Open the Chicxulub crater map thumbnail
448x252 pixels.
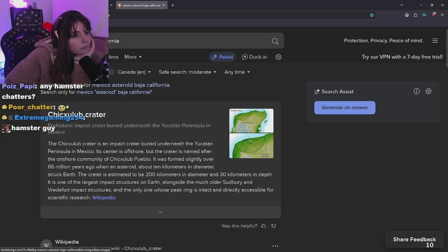click(251, 133)
